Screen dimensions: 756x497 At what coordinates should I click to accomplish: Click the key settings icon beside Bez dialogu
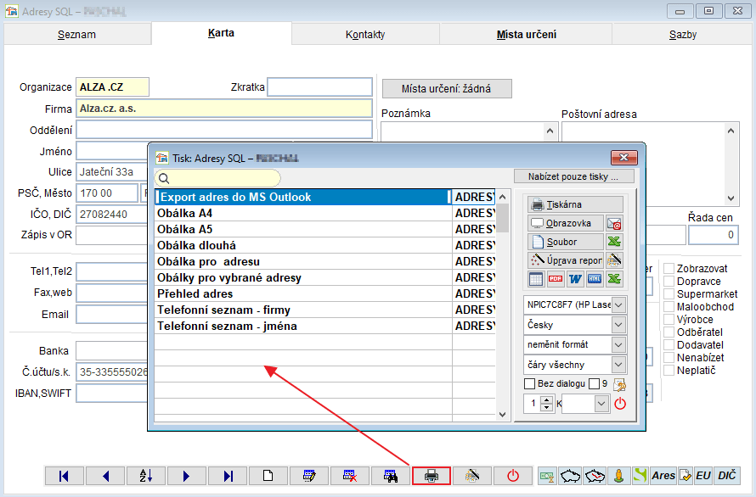(x=619, y=384)
